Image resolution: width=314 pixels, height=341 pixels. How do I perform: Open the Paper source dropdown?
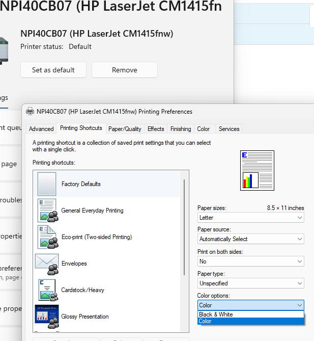250,239
